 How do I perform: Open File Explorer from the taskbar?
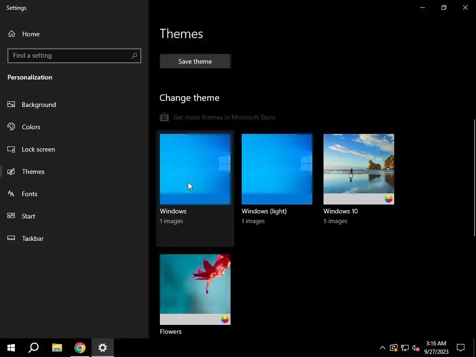57,348
